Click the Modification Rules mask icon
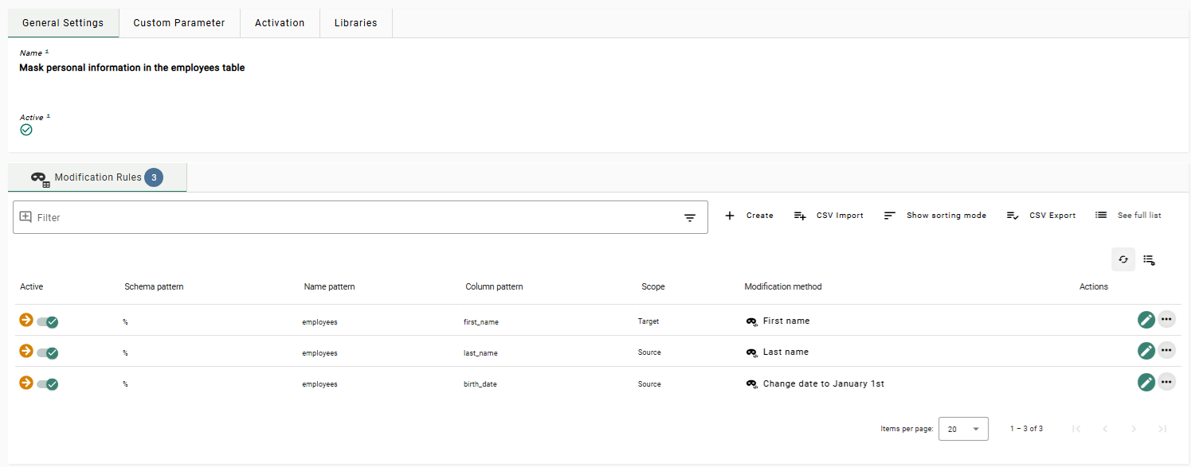This screenshot has height=467, width=1191. click(39, 177)
